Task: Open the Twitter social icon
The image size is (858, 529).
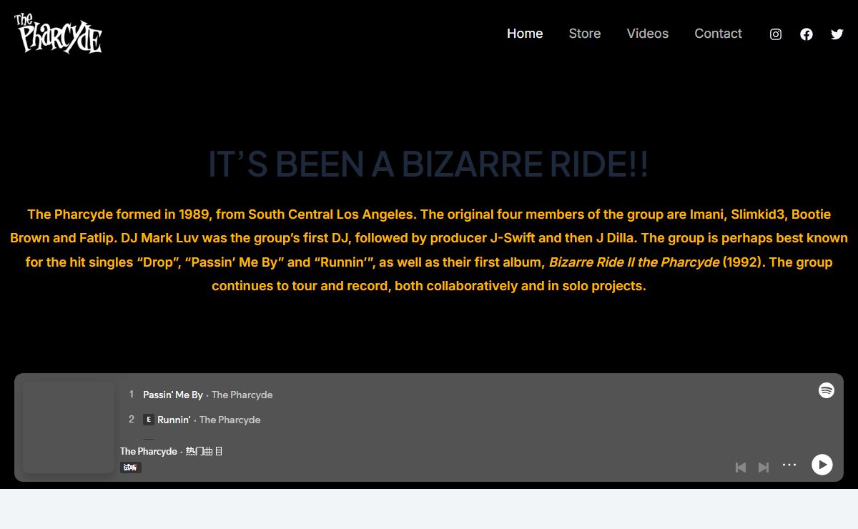Action: [837, 34]
